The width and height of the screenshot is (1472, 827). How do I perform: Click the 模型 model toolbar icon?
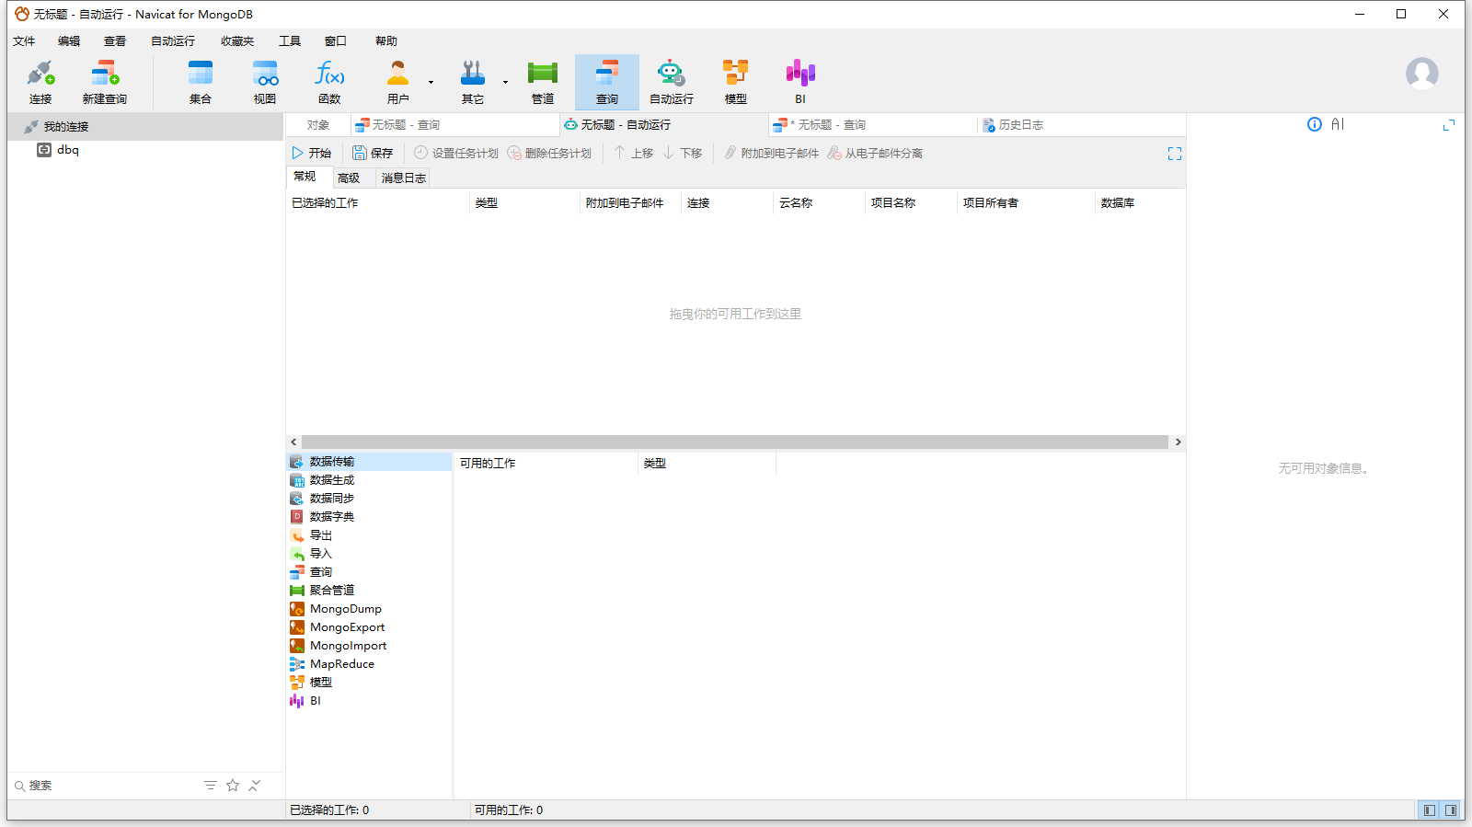736,82
